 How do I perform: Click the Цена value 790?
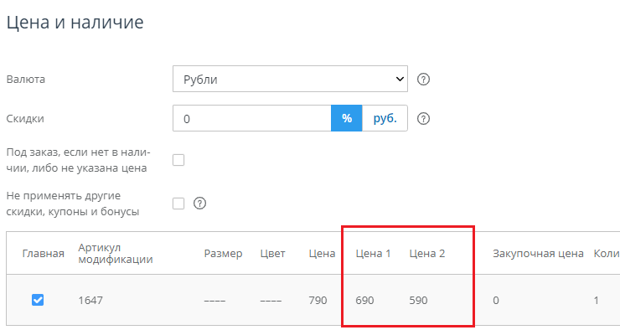[318, 301]
